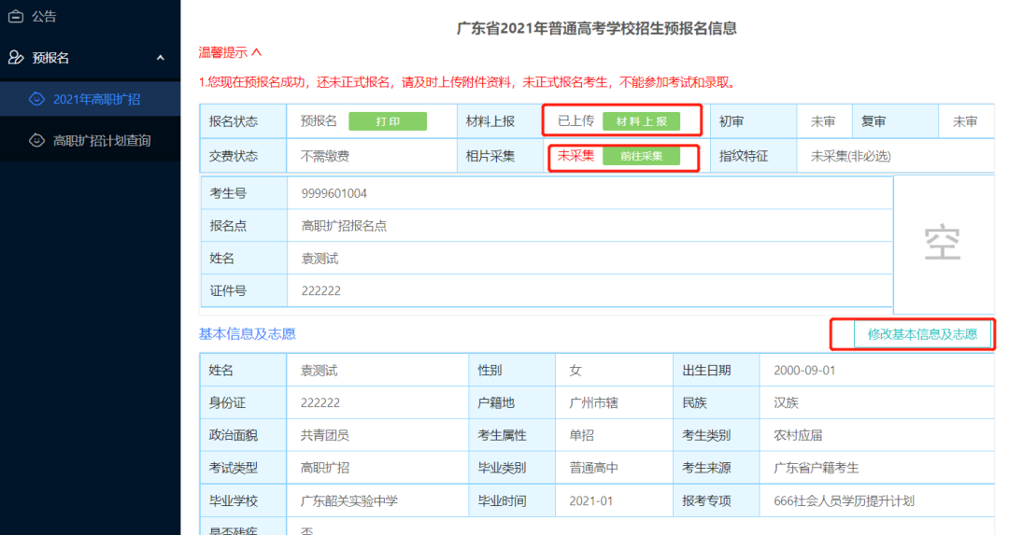Viewport: 1009px width, 535px height.
Task: Collapse the 预报名 sidebar menu chevron
Action: coord(161,58)
